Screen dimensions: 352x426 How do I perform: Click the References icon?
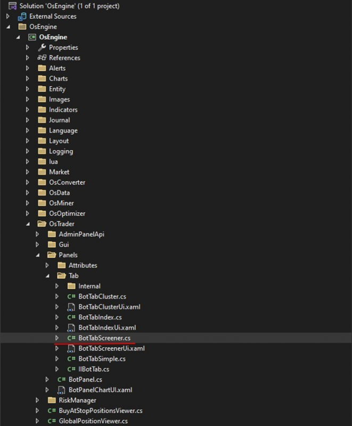tap(42, 58)
